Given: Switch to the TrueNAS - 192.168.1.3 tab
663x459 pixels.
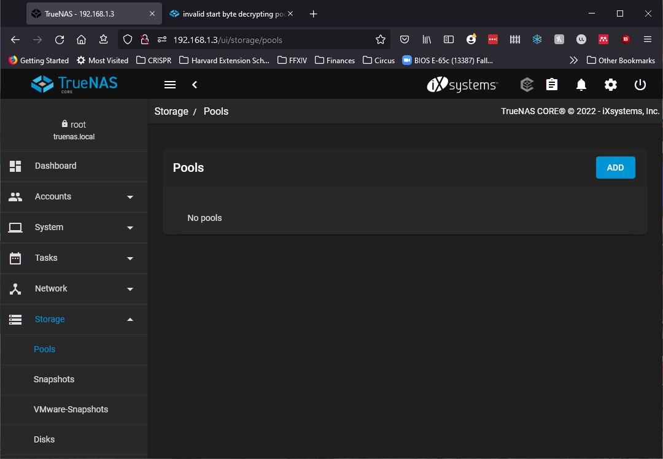Looking at the screenshot, I should pos(94,13).
